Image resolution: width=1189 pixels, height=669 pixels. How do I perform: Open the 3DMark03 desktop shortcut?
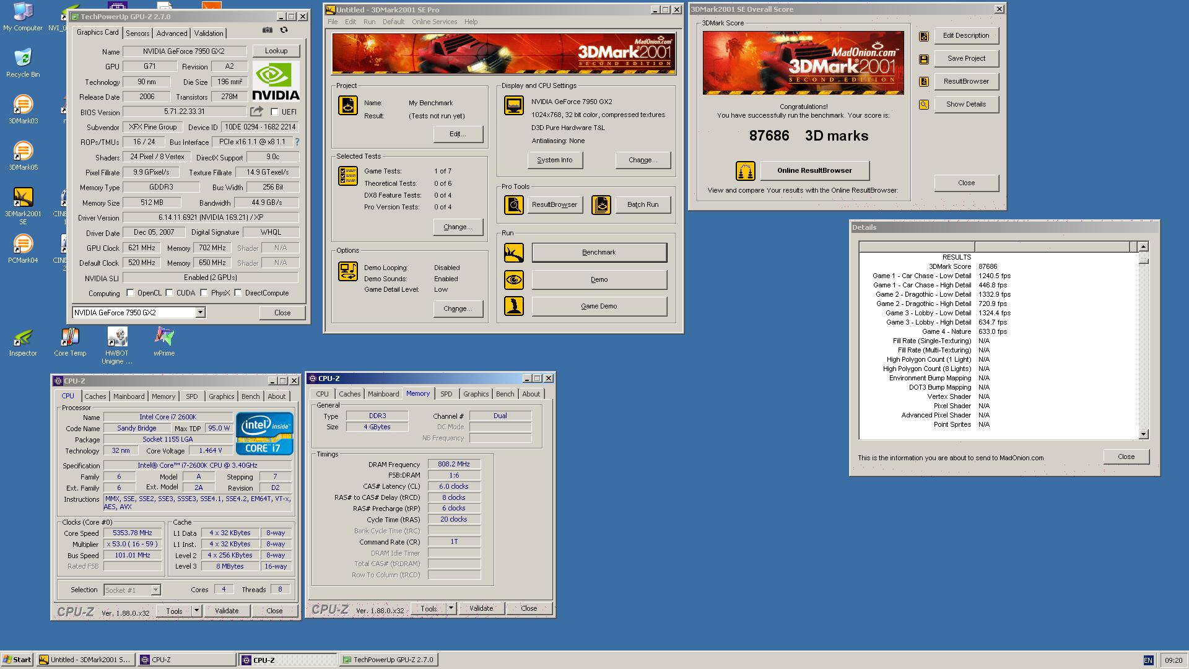(x=23, y=110)
